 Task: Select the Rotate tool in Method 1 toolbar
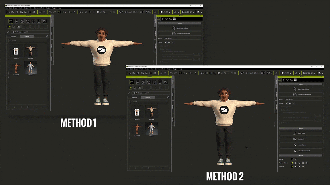[x=69, y=12]
